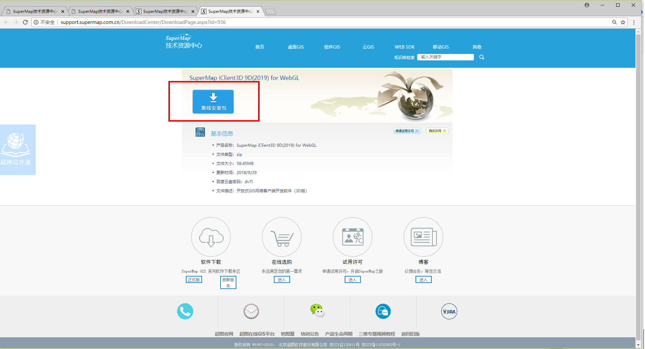
Task: Click the knowledge base search magnifier icon
Action: point(482,57)
